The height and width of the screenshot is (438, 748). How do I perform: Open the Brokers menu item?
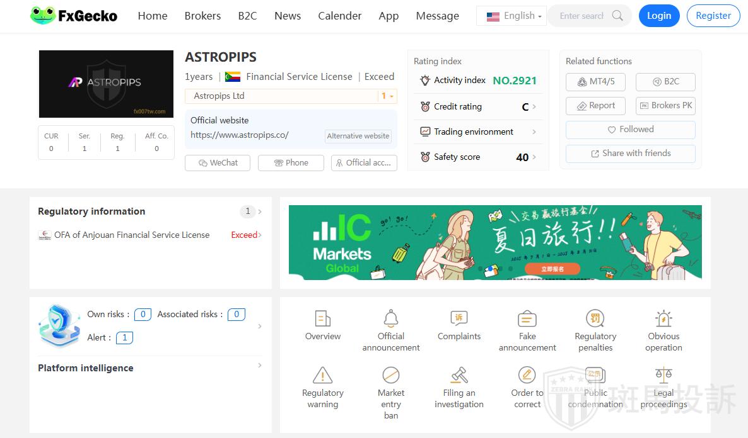[202, 16]
